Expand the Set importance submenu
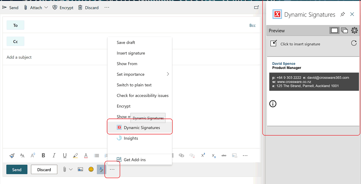 coord(168,74)
